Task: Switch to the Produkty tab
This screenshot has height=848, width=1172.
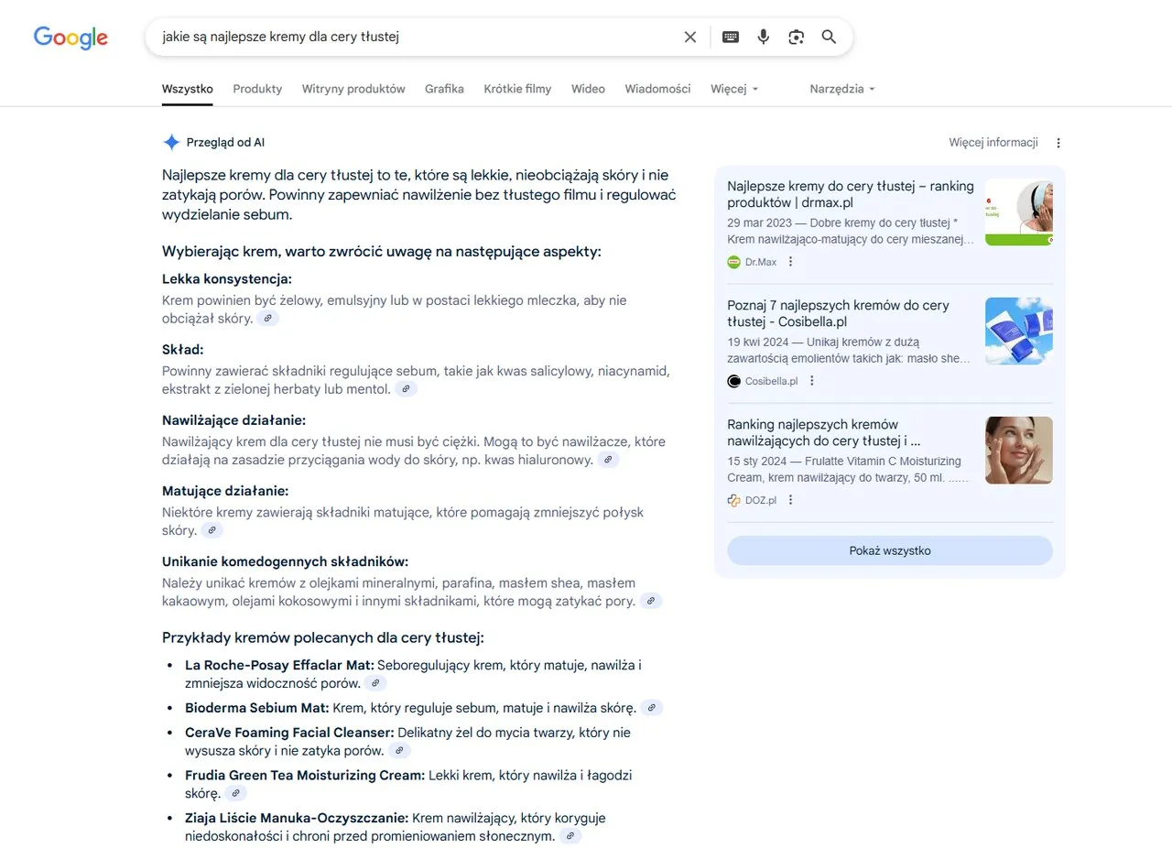Action: (257, 89)
